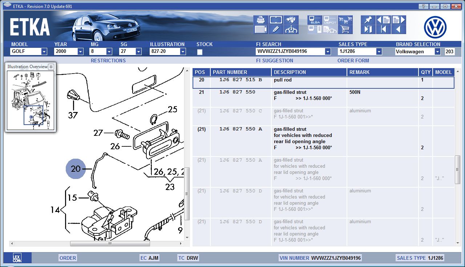This screenshot has height=267, width=465.
Task: Click the list view icon
Action: coord(261,30)
